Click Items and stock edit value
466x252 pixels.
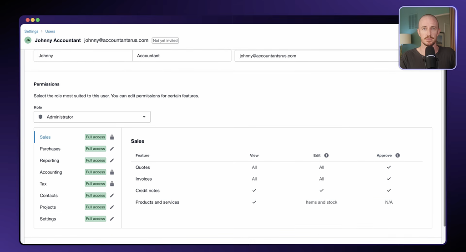tap(322, 202)
